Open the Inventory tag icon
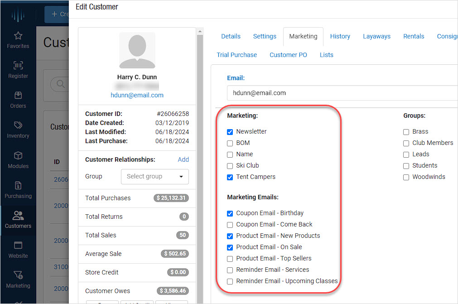 coord(18,125)
